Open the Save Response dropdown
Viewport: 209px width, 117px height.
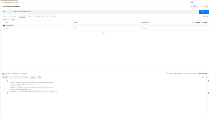click(203, 73)
